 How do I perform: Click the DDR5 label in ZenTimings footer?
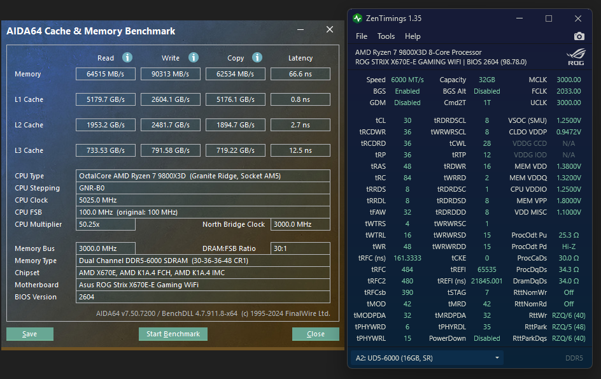(574, 358)
